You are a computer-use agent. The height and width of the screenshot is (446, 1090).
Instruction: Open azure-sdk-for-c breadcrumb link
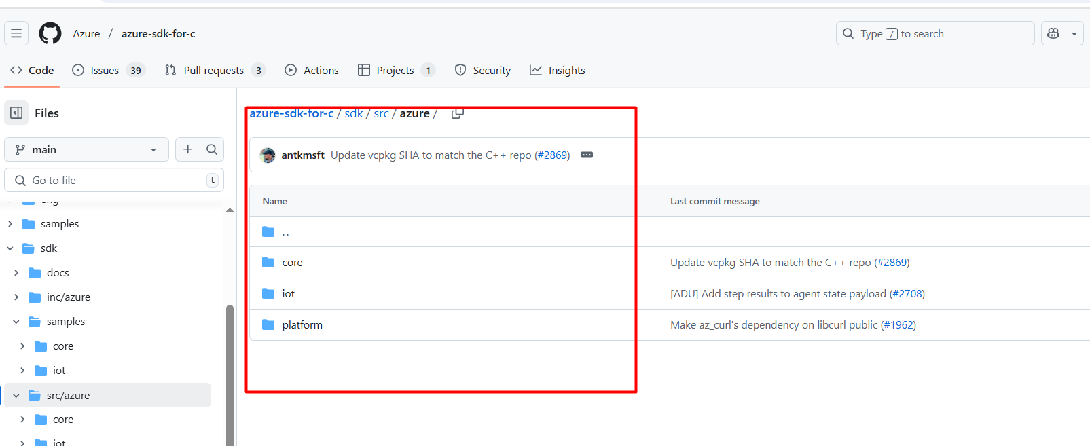[x=291, y=113]
